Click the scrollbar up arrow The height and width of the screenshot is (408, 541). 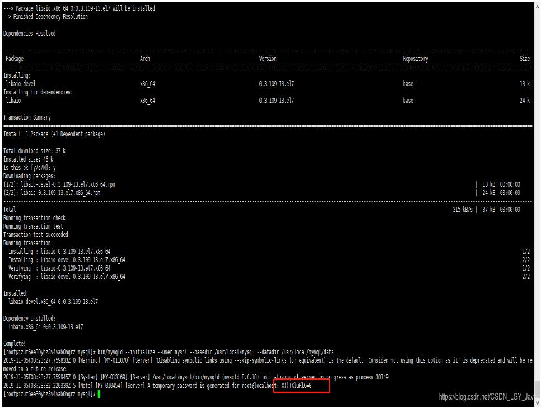537,6
